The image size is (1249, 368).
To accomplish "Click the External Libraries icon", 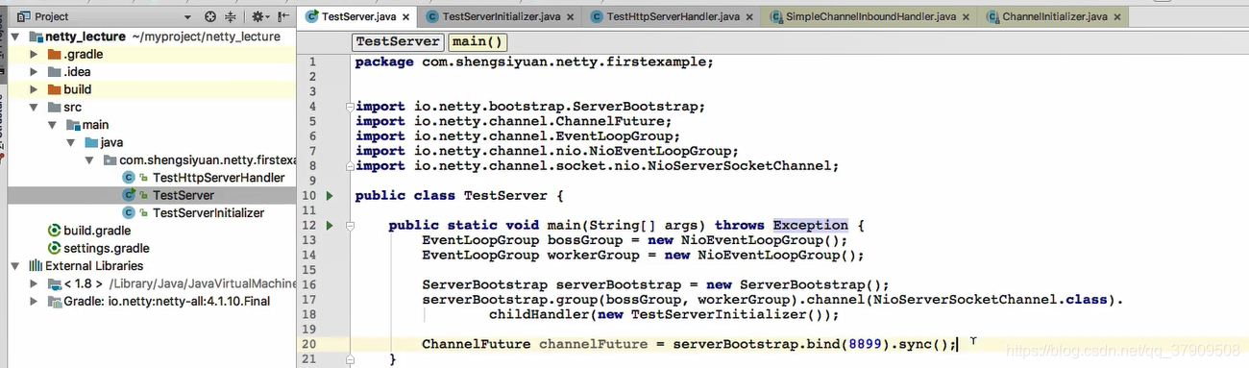I will (x=36, y=266).
